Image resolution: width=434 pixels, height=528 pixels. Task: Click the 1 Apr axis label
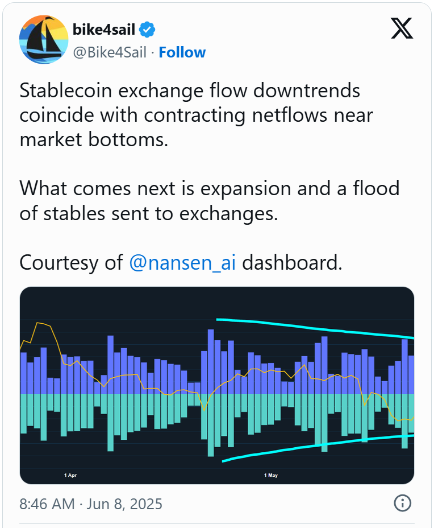pos(70,475)
